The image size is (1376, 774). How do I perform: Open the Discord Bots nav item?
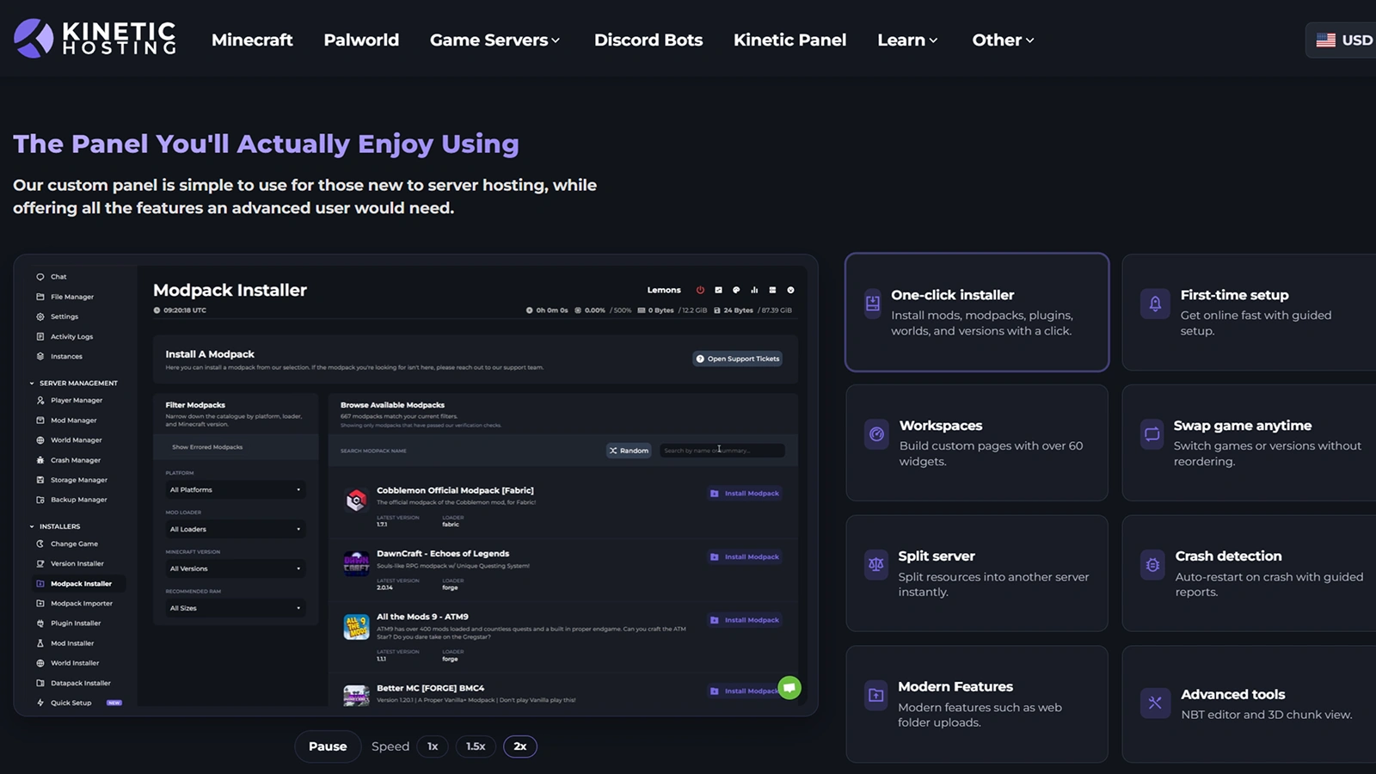(648, 40)
